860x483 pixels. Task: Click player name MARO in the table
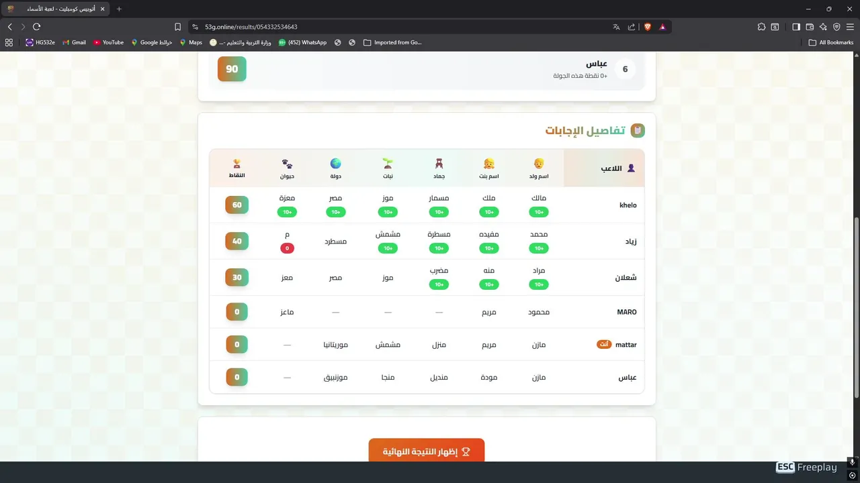point(627,312)
